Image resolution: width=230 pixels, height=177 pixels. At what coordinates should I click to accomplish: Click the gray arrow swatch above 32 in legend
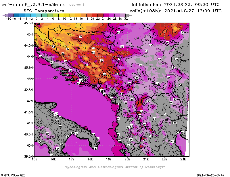tap(129, 15)
